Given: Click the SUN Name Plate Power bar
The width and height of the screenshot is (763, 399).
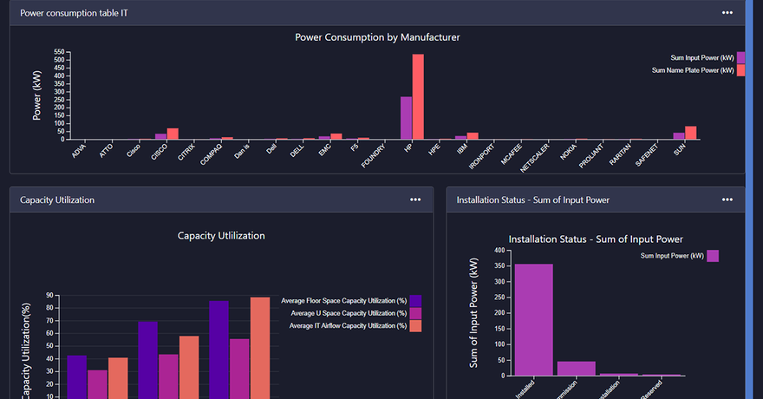Looking at the screenshot, I should (x=690, y=133).
